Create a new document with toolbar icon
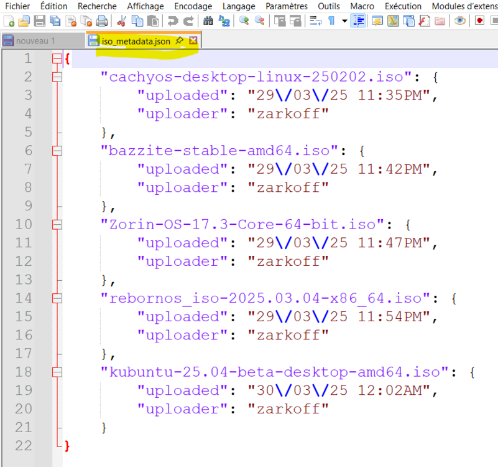This screenshot has height=467, width=498. (9, 21)
